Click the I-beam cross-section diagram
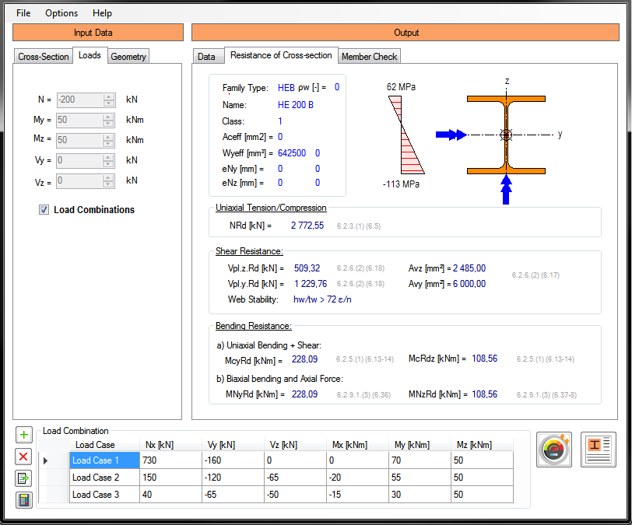 tap(506, 135)
